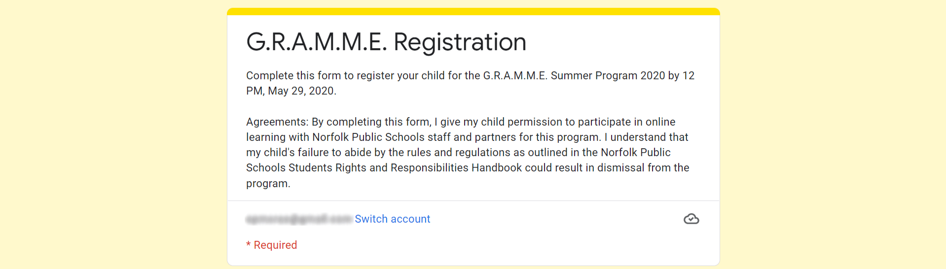Viewport: 946px width, 269px height.
Task: Click the red asterisk before Required
Action: [x=249, y=244]
